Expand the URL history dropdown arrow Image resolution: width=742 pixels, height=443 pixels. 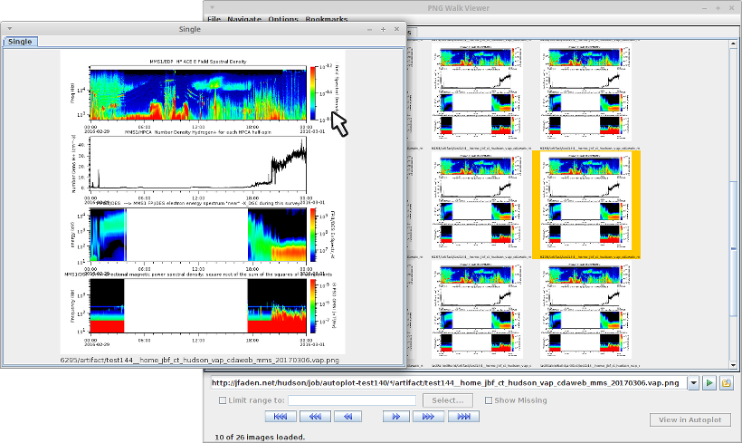click(693, 383)
